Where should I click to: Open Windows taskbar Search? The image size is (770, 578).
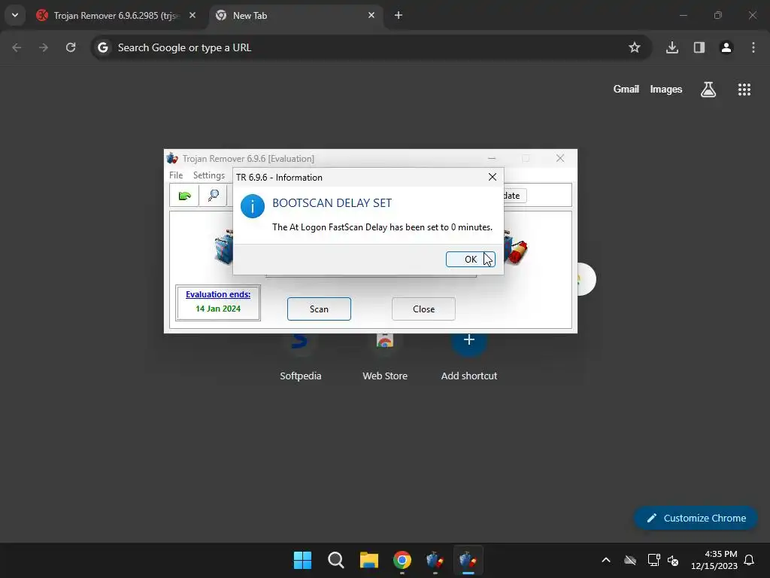(x=336, y=560)
